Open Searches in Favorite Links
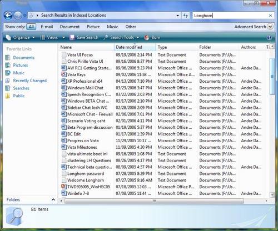Screen dimensions: 278x231 pyautogui.click(x=21, y=88)
